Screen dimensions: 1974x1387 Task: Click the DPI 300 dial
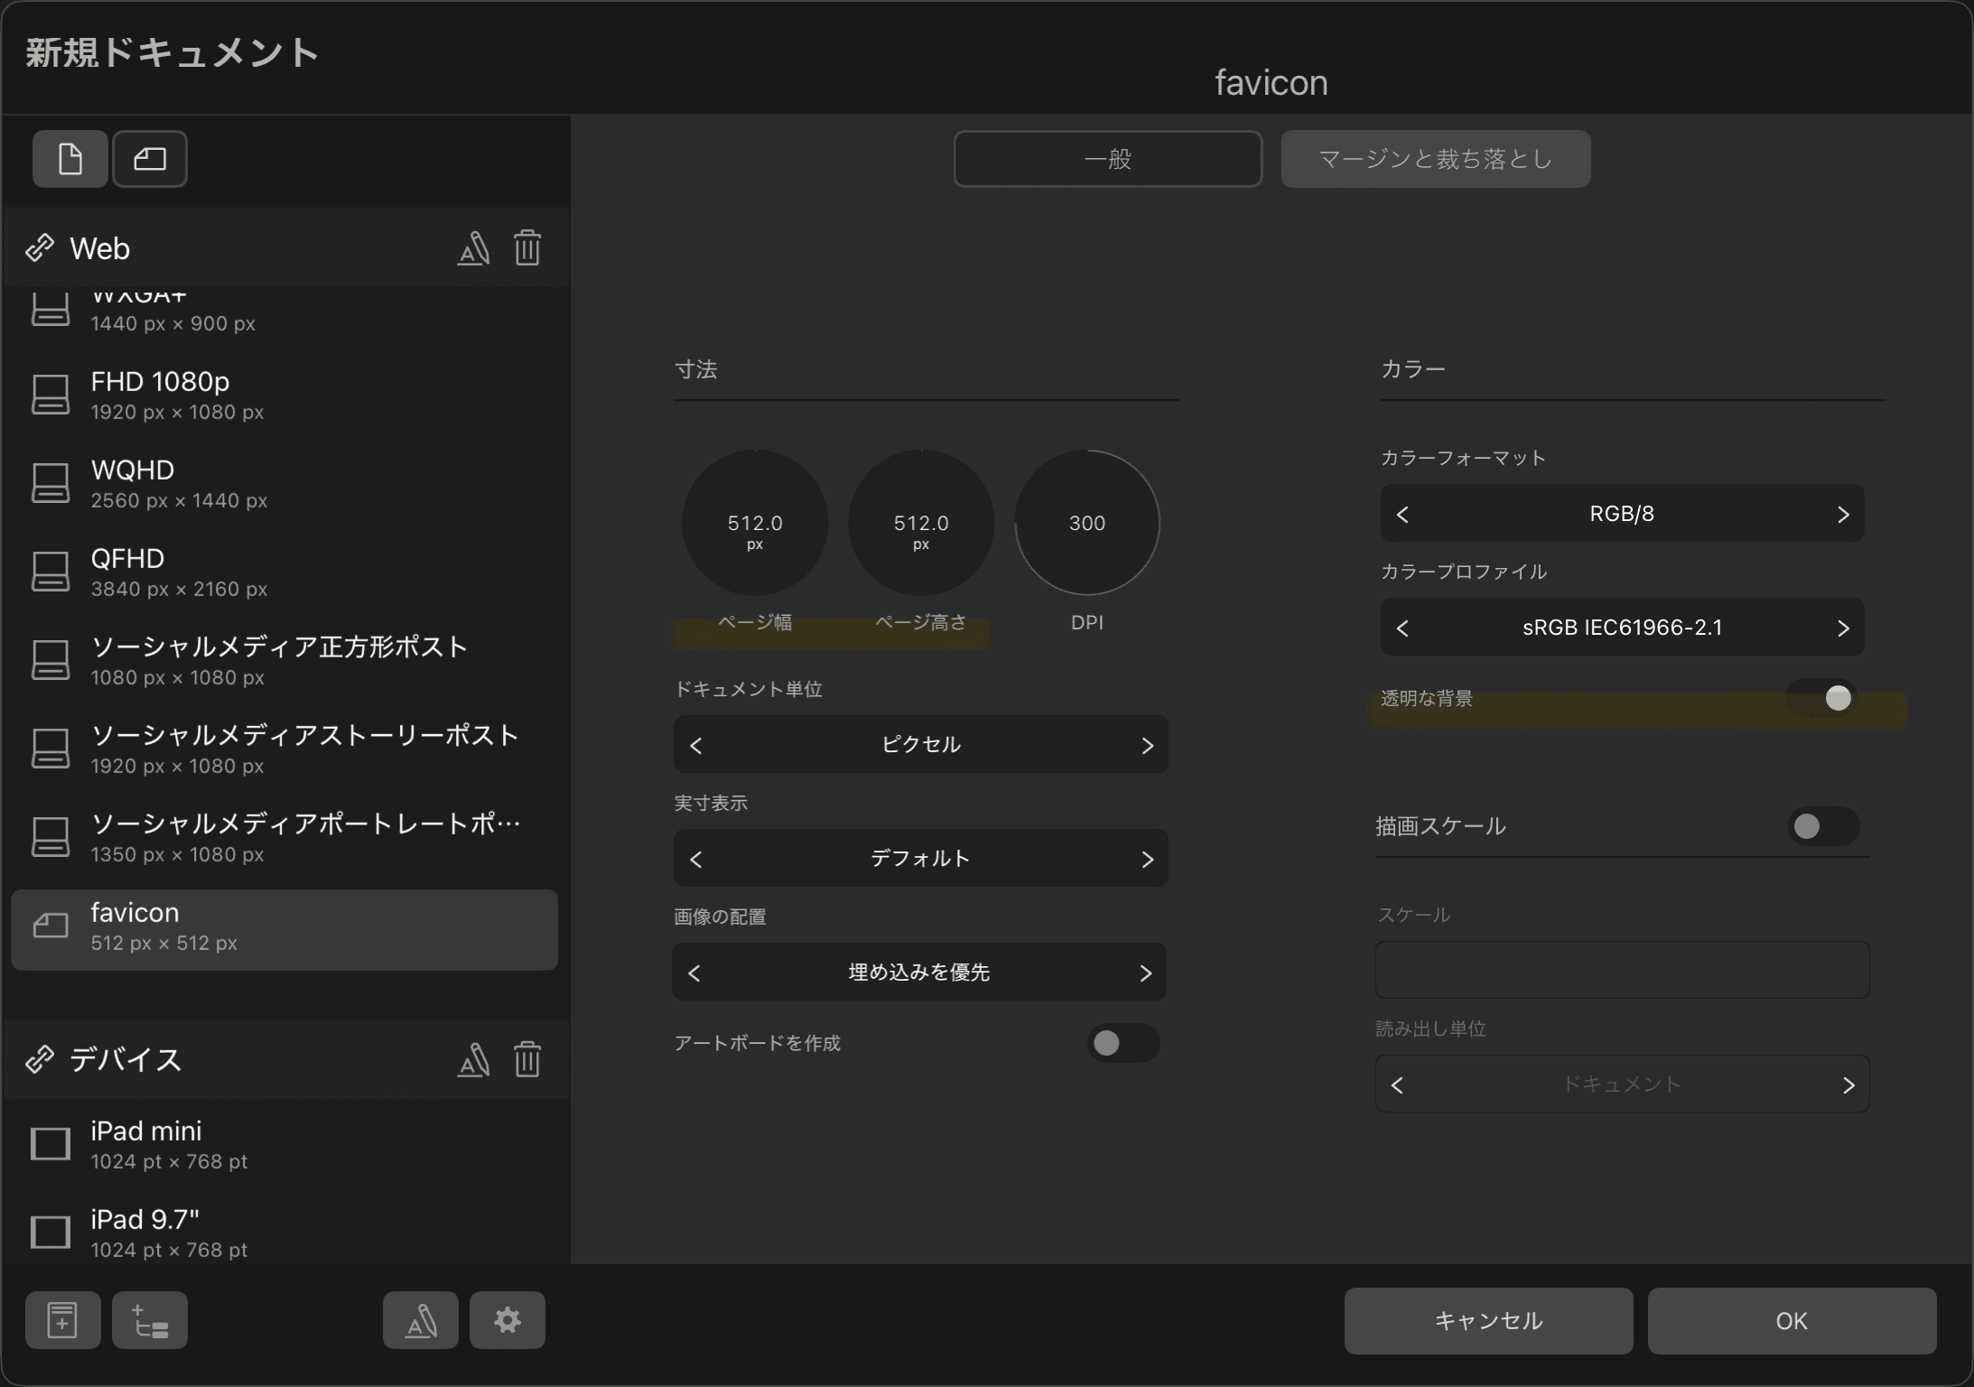point(1087,523)
